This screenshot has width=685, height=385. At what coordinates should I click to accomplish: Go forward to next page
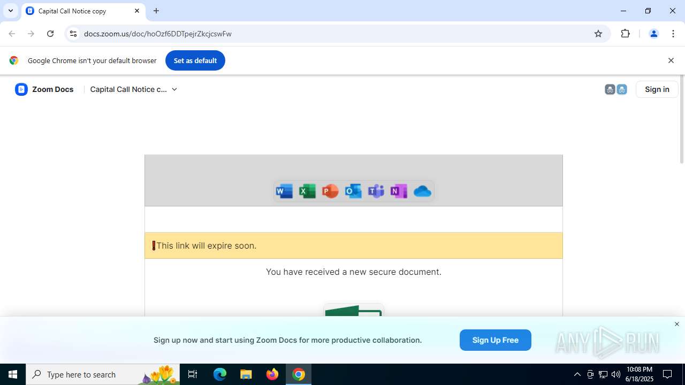coord(31,34)
